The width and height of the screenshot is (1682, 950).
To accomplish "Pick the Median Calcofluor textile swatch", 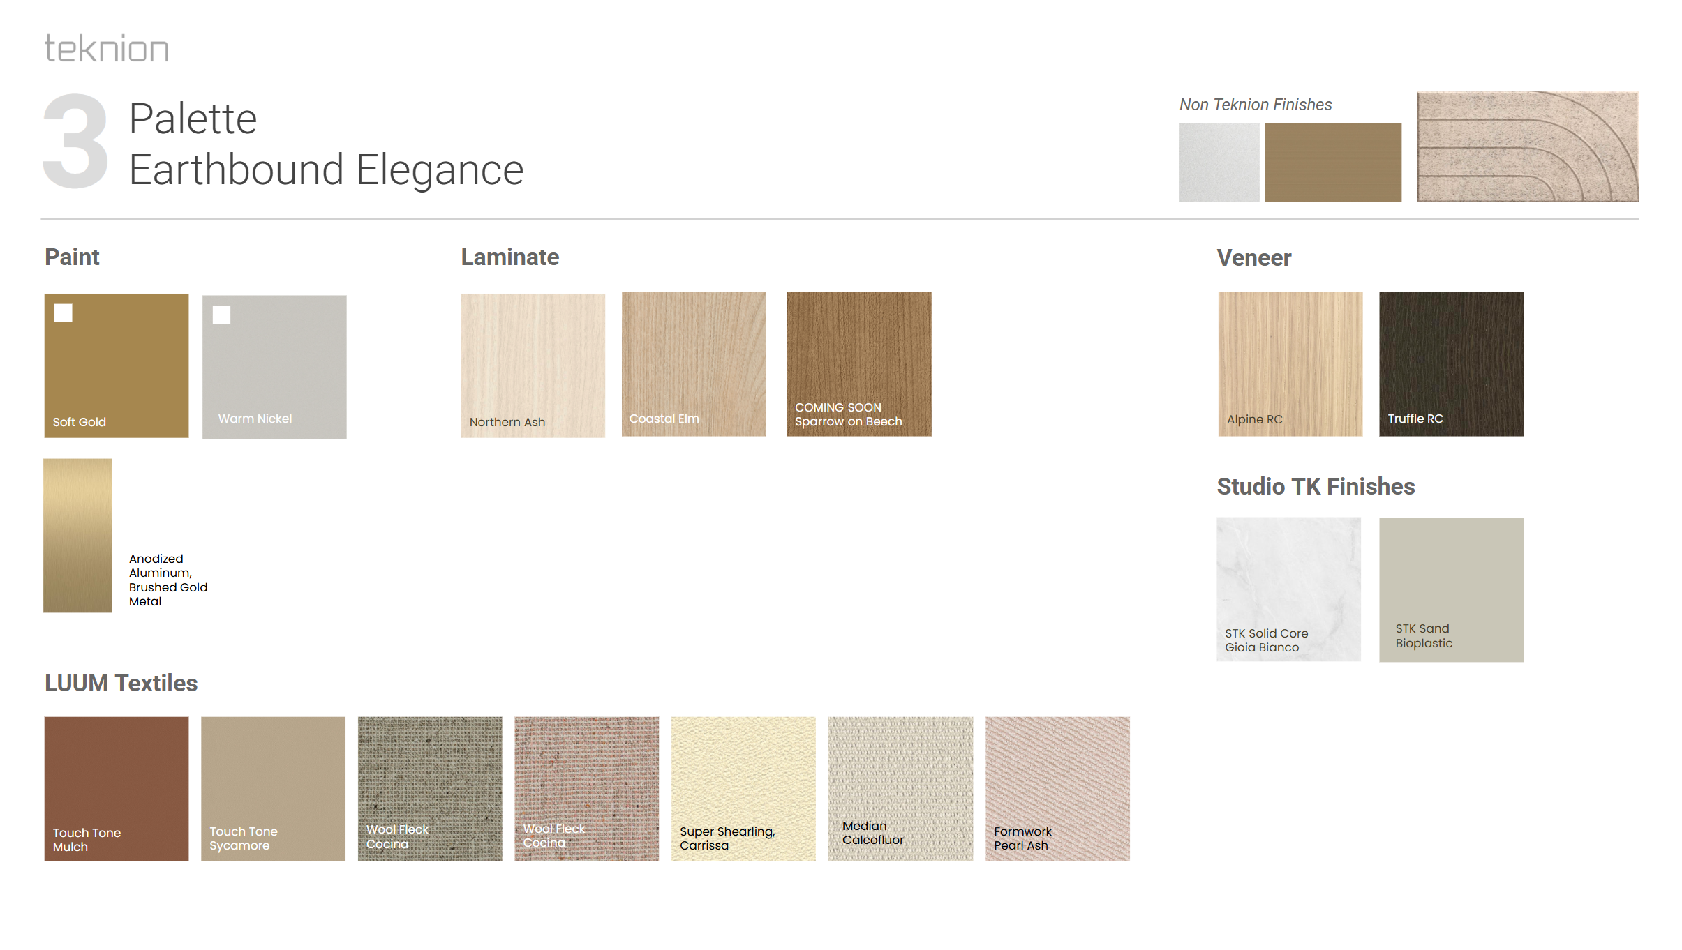I will pos(901,789).
